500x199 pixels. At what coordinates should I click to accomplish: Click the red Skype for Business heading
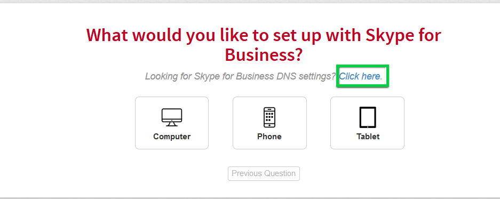(264, 45)
